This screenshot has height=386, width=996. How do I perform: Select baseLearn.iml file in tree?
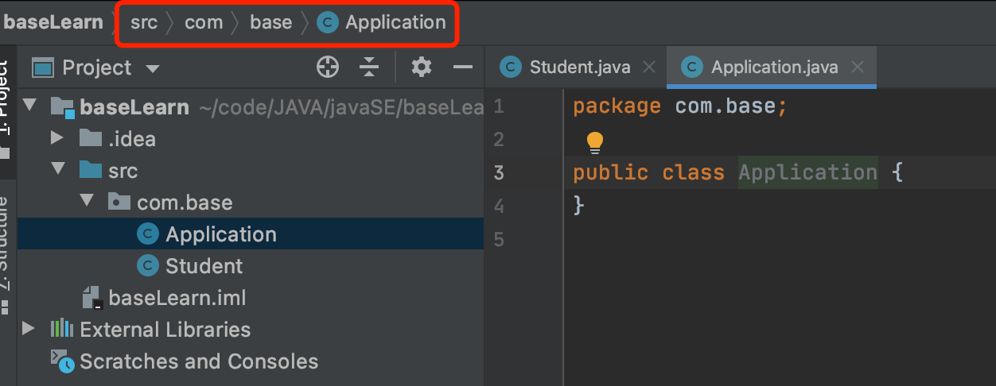tap(177, 298)
